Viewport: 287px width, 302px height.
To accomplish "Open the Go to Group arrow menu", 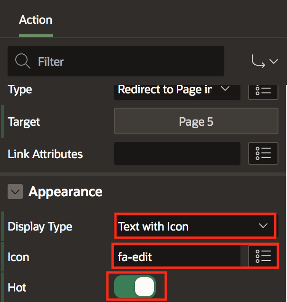I will [265, 61].
